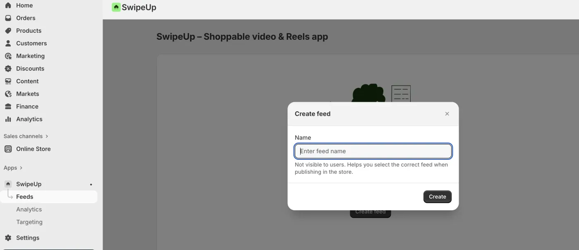Expand the Apps section

click(13, 168)
